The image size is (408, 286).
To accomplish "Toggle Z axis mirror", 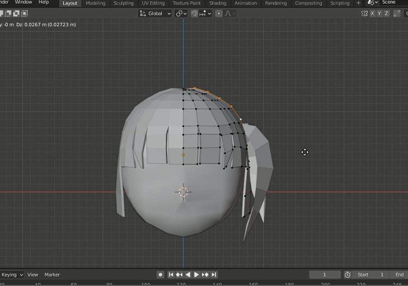I will (x=386, y=14).
